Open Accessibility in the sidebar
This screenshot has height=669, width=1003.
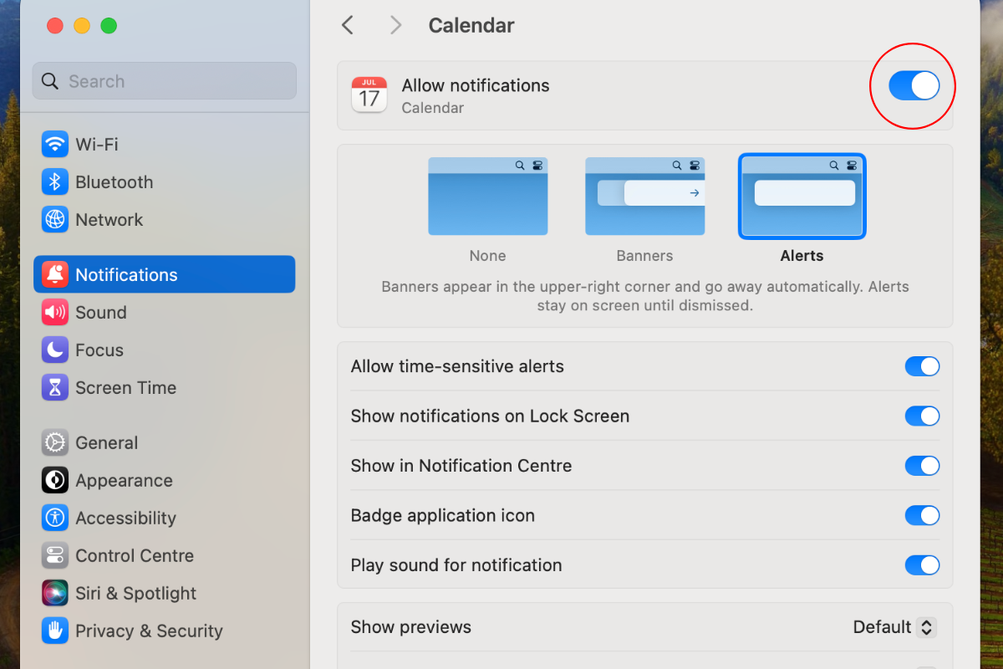[125, 518]
